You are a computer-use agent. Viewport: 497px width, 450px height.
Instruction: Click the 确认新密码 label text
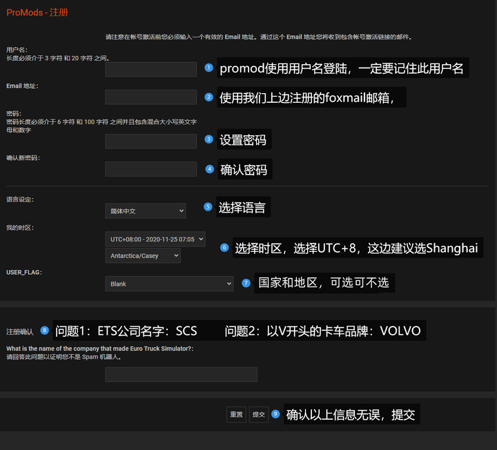(x=23, y=158)
